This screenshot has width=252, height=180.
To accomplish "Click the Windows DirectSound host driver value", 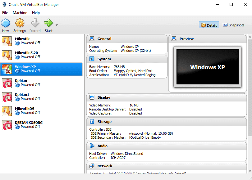I will (x=127, y=154).
